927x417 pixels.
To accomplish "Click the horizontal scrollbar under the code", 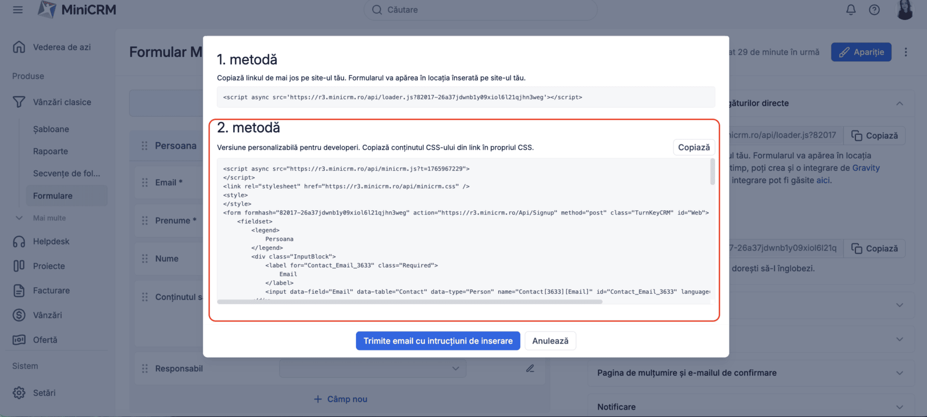I will 409,302.
